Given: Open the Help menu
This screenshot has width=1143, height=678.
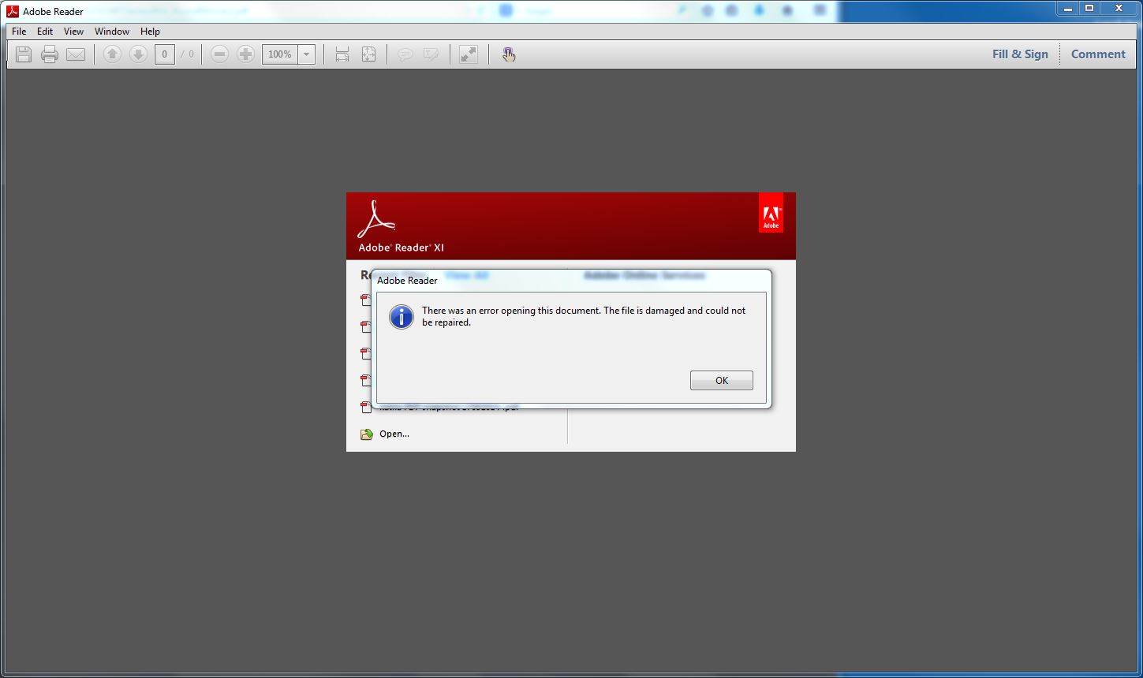Looking at the screenshot, I should (x=150, y=32).
